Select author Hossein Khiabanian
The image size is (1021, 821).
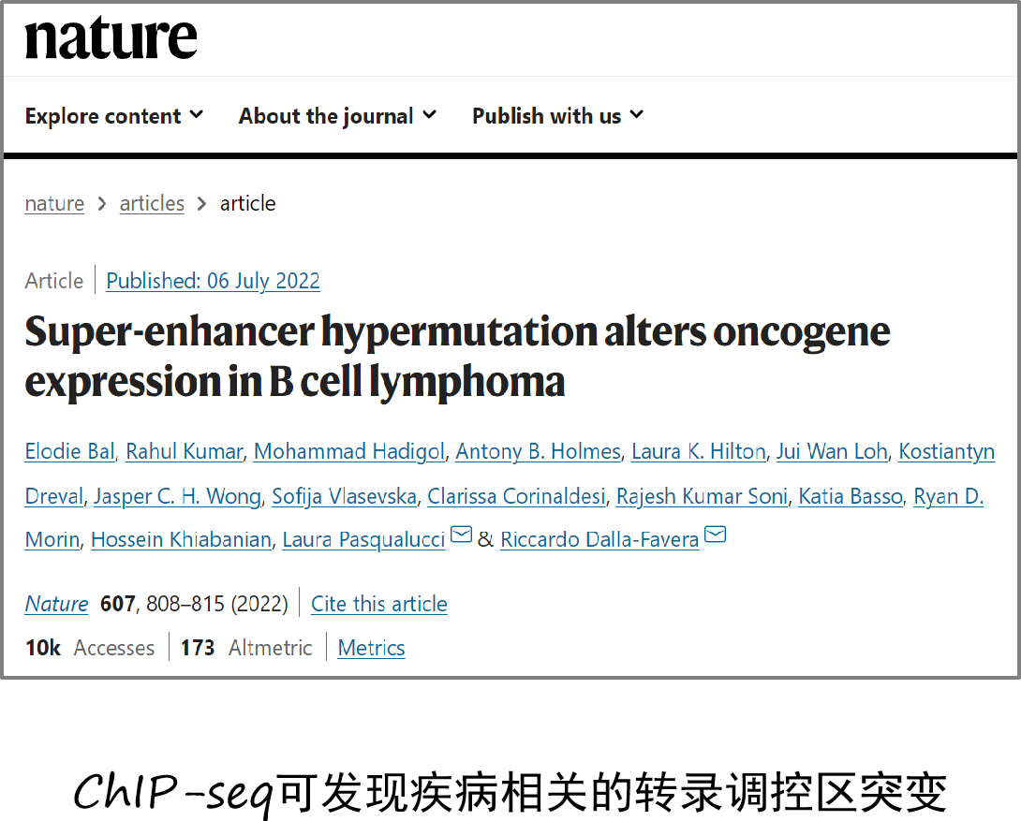click(x=180, y=540)
